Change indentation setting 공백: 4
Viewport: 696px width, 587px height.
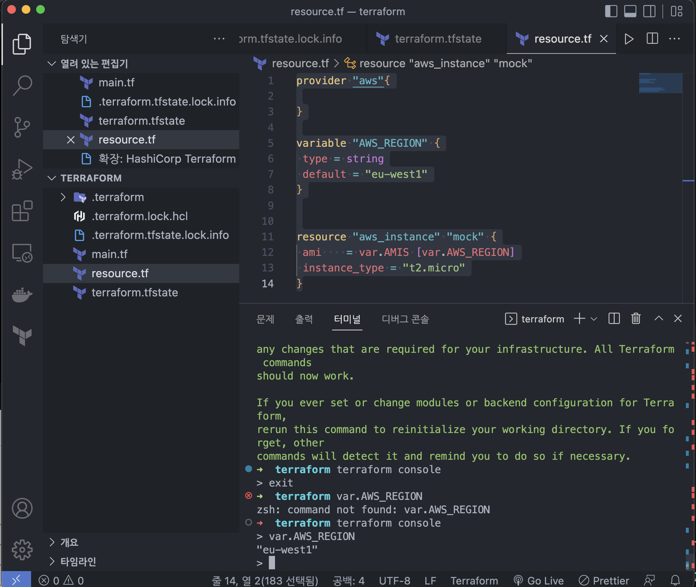[348, 580]
